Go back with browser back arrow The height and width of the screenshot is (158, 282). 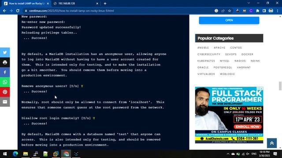(x=4, y=11)
